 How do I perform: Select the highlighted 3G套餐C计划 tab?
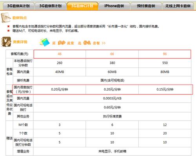click(82, 6)
